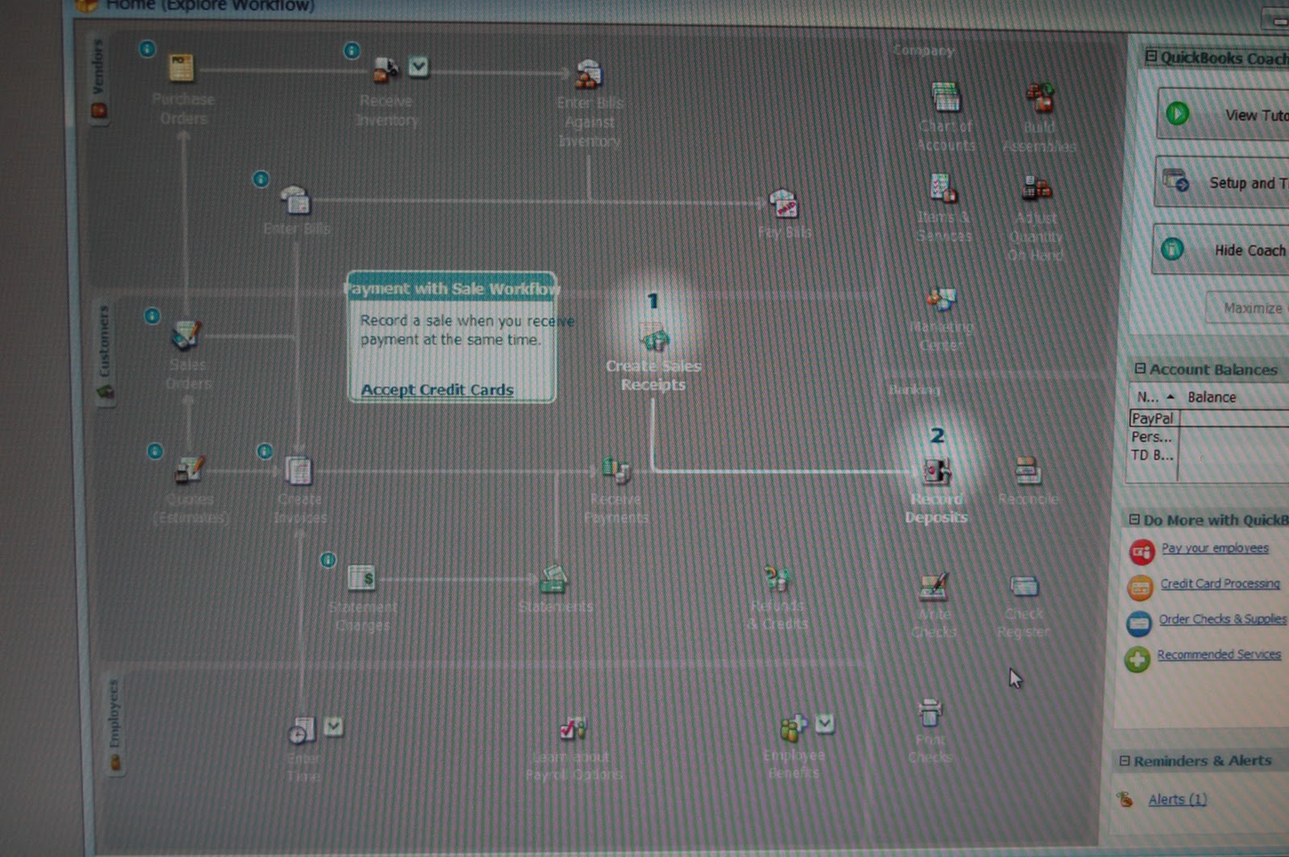1289x857 pixels.
Task: Click the Recommended Services plus icon
Action: point(1138,660)
